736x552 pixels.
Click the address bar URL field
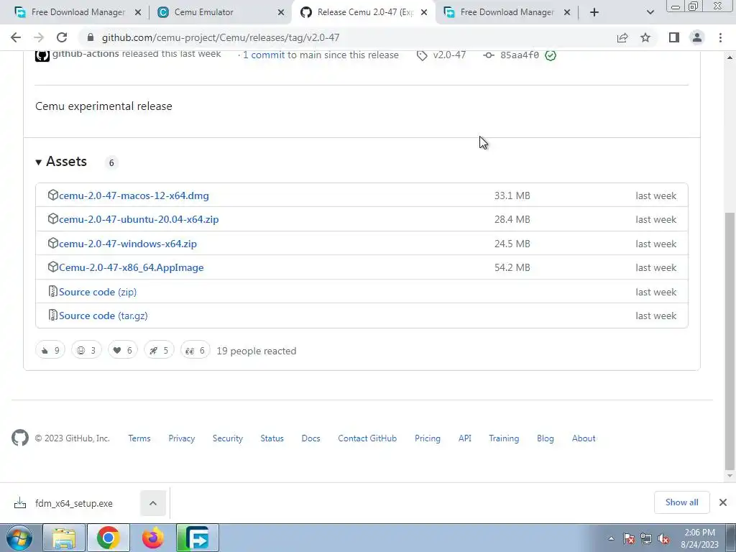pyautogui.click(x=347, y=37)
